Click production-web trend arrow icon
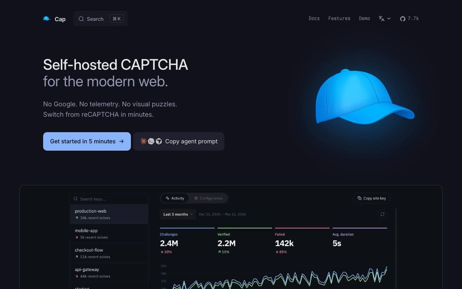Image resolution: width=462 pixels, height=289 pixels. pos(77,218)
